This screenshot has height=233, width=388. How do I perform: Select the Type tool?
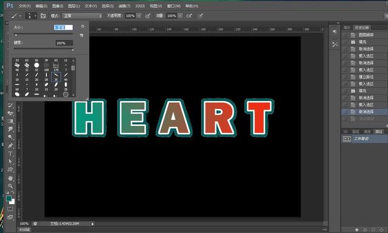(10, 154)
